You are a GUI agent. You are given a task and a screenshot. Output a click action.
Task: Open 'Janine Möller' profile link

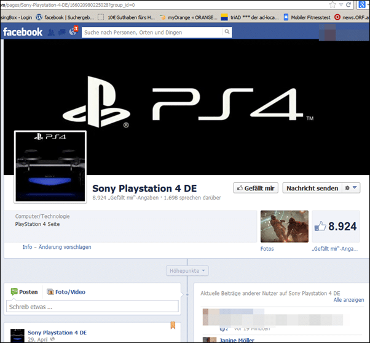(x=237, y=340)
